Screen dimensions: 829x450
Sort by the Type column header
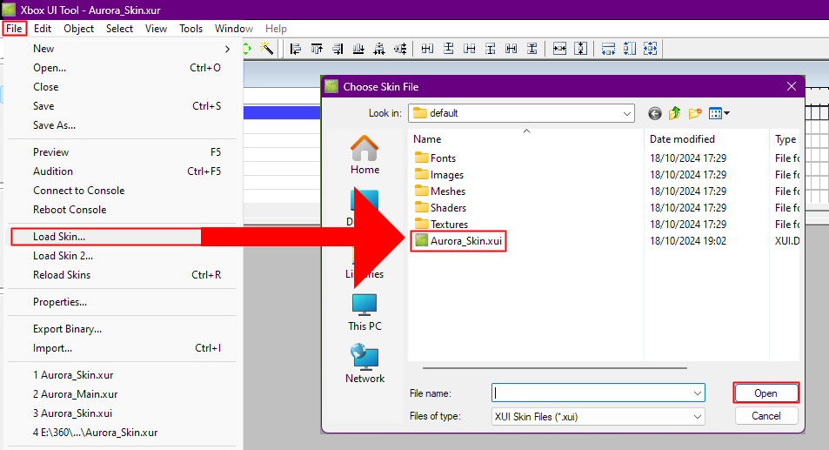pos(785,139)
